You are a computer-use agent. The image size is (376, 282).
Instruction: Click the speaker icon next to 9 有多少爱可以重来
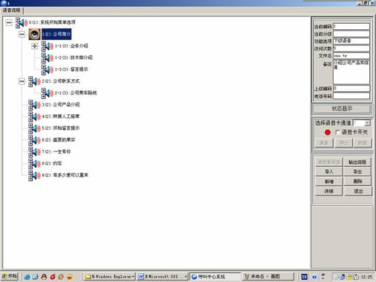(34, 175)
